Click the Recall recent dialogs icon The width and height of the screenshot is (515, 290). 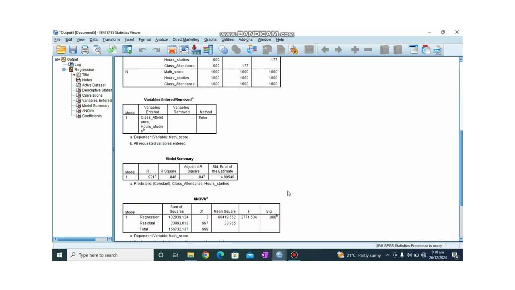click(127, 50)
